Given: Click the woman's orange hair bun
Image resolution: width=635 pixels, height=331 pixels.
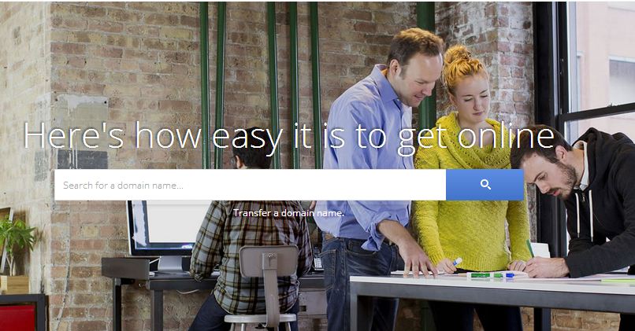Looking at the screenshot, I should (459, 53).
